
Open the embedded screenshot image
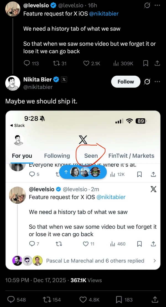pyautogui.click(x=83, y=190)
